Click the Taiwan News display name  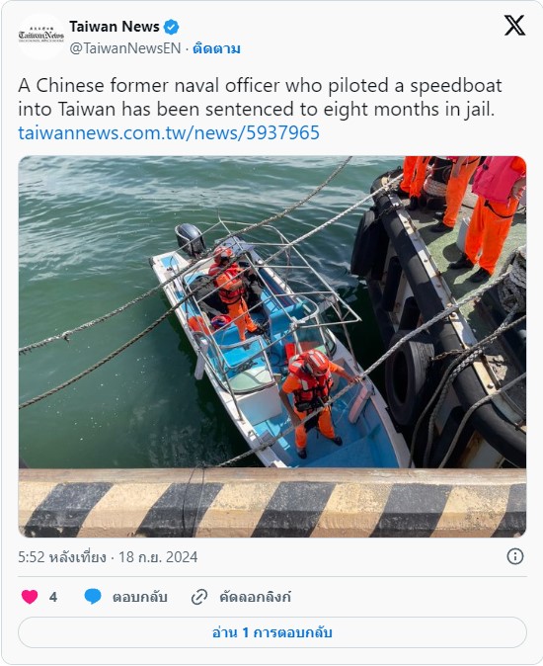tap(115, 27)
